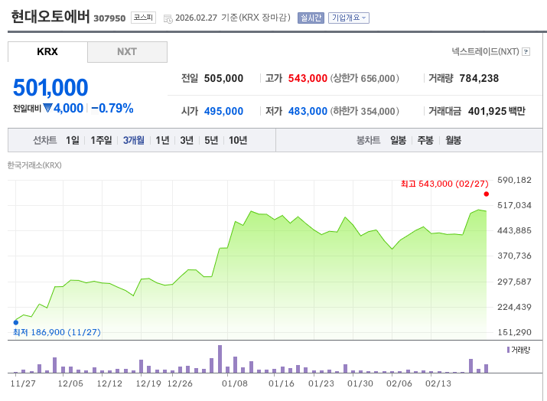Open the 기업개요 dropdown
The image size is (547, 401).
pyautogui.click(x=349, y=18)
